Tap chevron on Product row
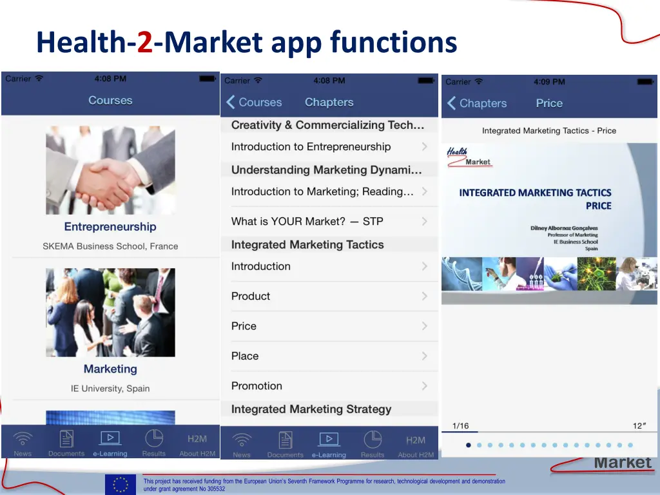660x495 pixels. [424, 296]
